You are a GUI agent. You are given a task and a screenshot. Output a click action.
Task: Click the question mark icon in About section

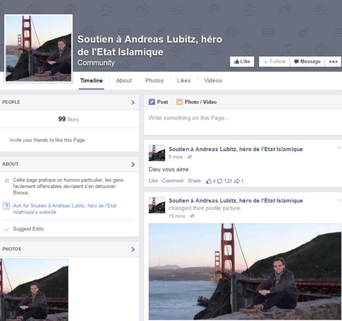pos(6,206)
